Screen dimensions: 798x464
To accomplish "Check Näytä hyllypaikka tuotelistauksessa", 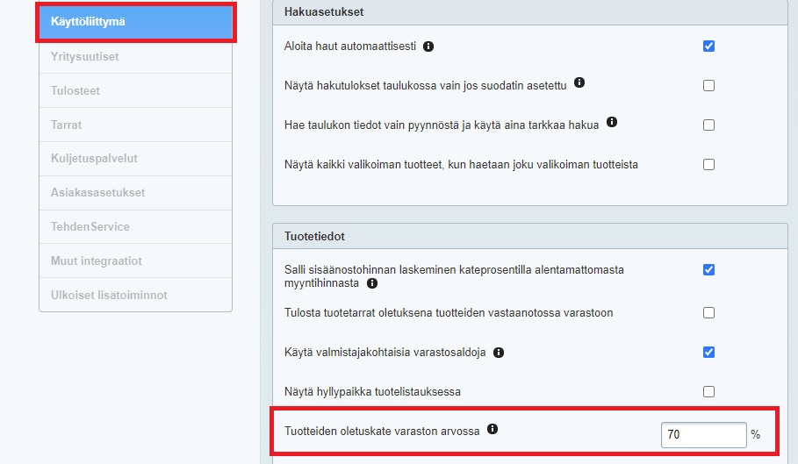I will (x=708, y=392).
